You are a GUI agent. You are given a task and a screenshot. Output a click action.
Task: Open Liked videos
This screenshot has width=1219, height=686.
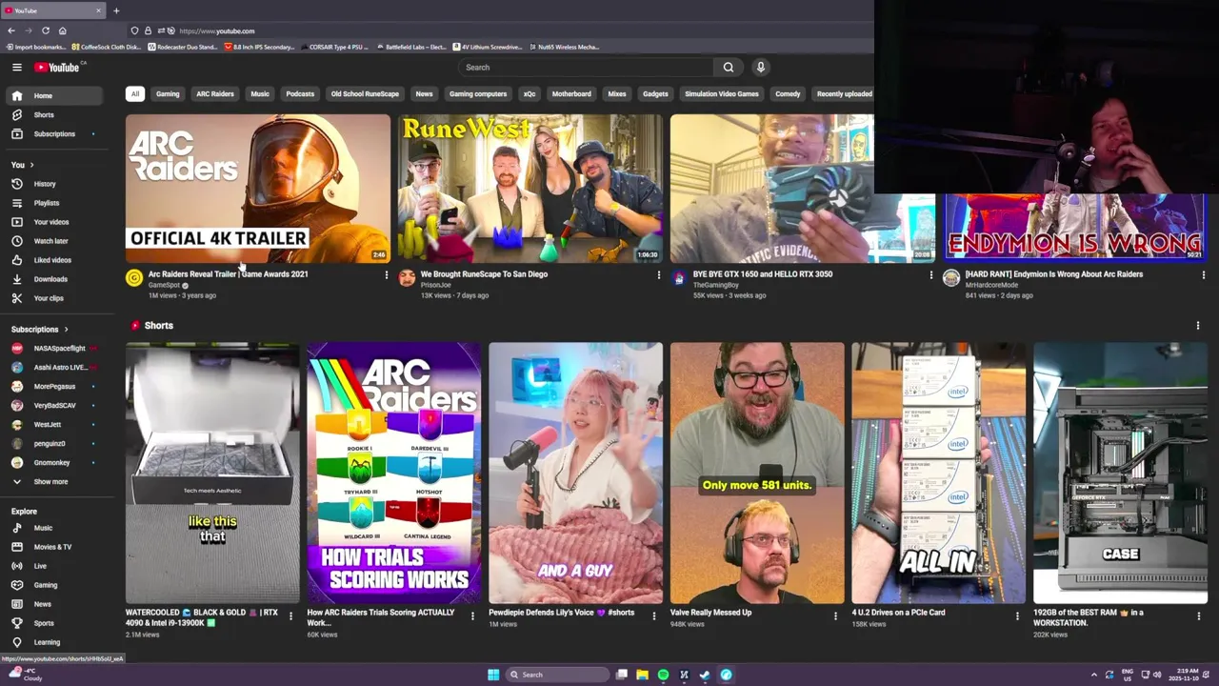(53, 260)
